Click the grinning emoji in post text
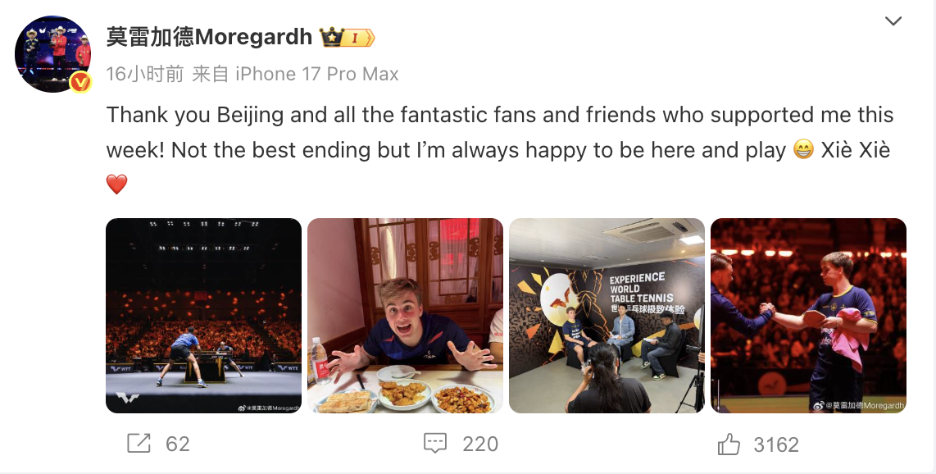Viewport: 936px width, 474px height. pyautogui.click(x=804, y=150)
